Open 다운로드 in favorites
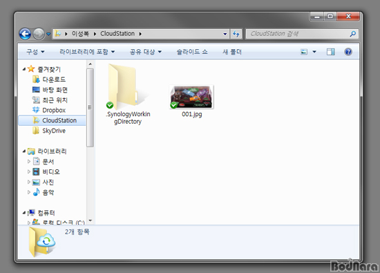 54,79
